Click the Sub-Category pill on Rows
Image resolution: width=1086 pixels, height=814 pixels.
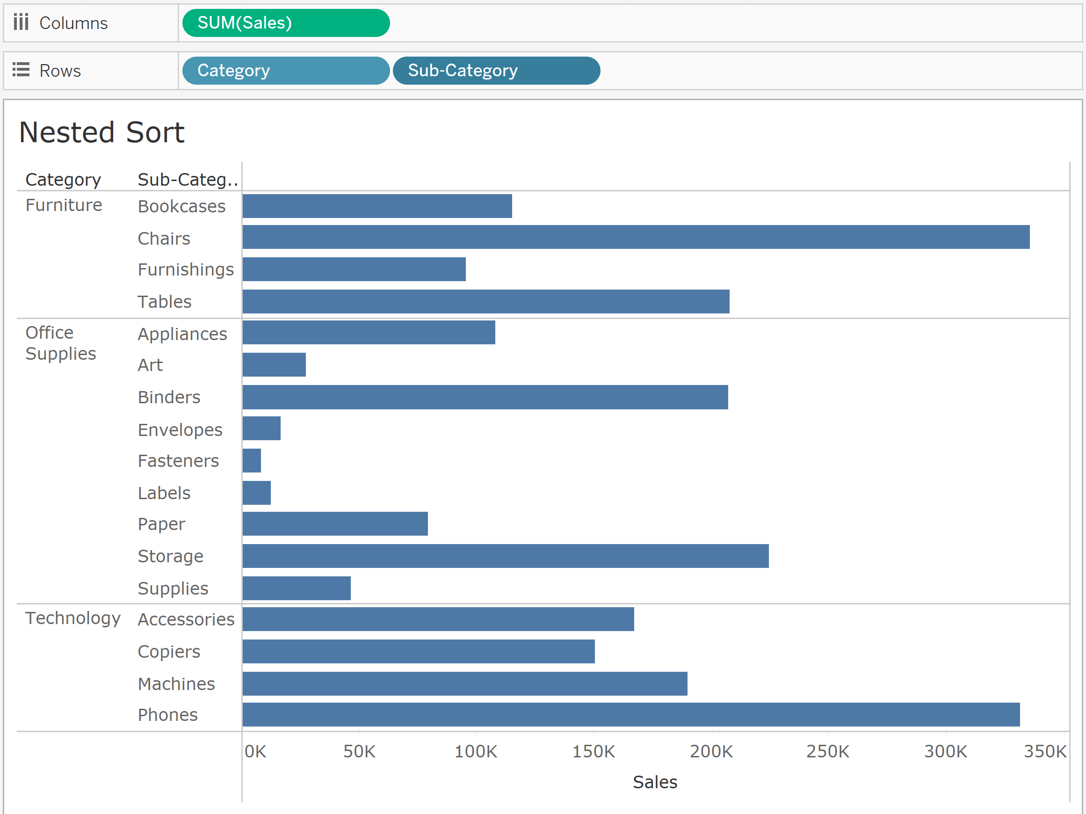(x=496, y=70)
